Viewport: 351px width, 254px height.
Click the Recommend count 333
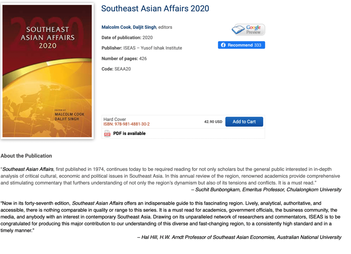click(x=258, y=45)
